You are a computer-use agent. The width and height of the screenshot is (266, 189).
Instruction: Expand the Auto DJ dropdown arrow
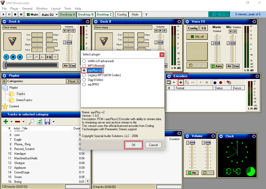click(57, 15)
